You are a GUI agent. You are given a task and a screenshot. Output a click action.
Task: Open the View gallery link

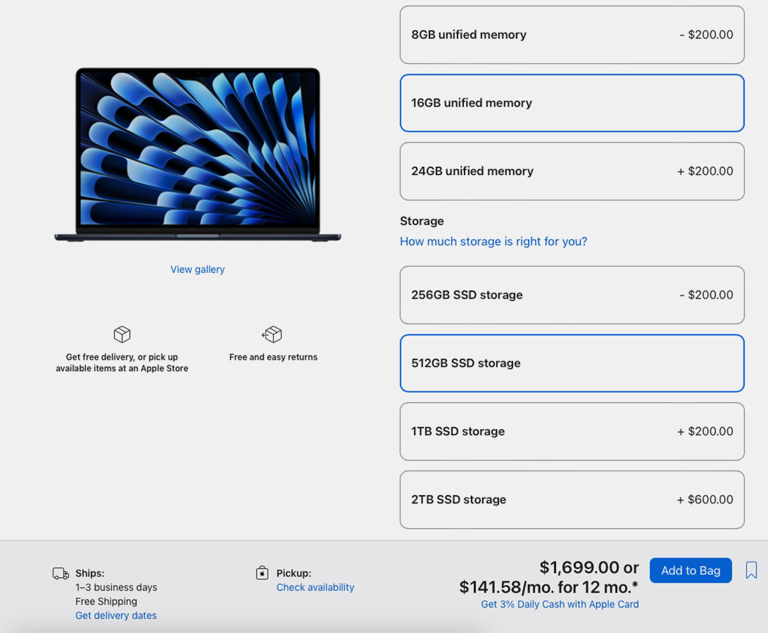click(197, 270)
